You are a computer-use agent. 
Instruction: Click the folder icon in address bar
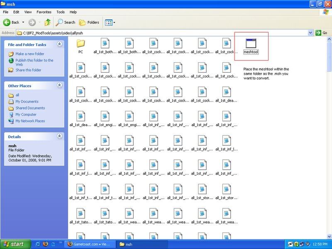tap(20, 33)
